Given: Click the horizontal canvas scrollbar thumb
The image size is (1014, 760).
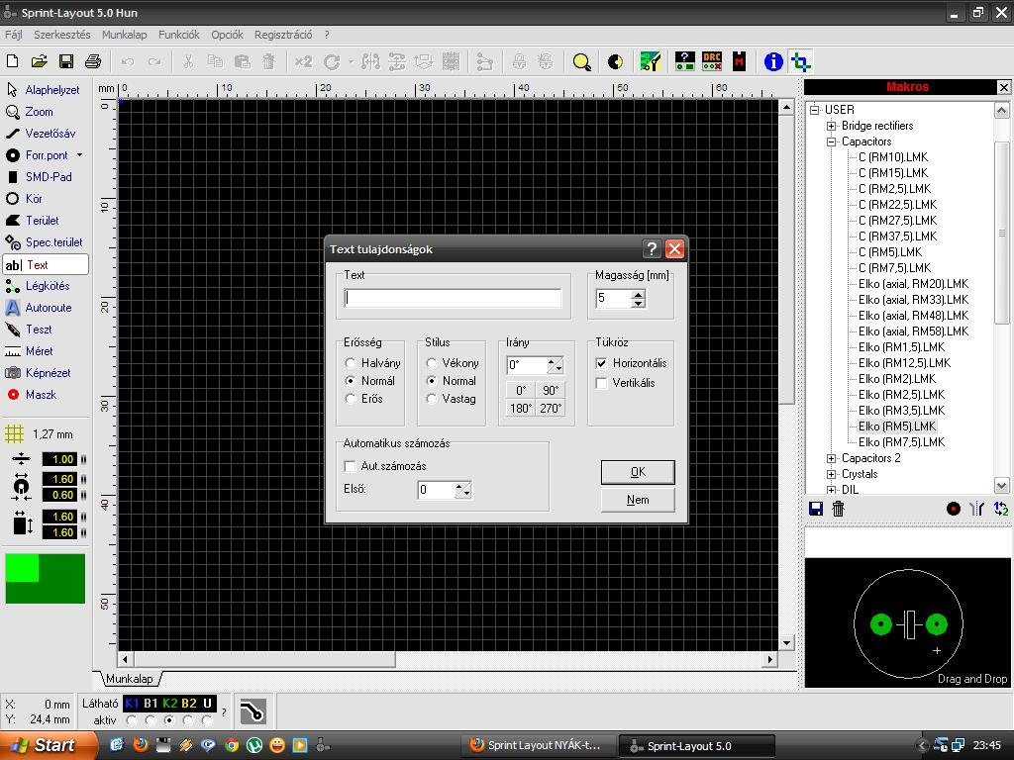Looking at the screenshot, I should [x=264, y=659].
